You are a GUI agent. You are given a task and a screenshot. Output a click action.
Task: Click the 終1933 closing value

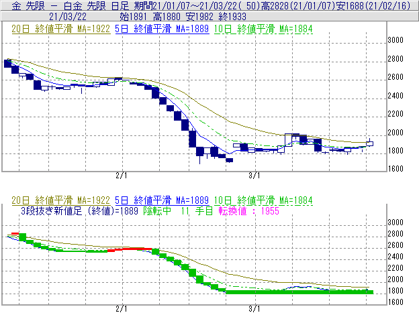232,17
